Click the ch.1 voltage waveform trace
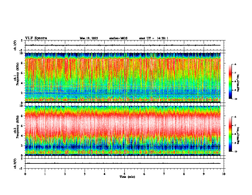 point(123,45)
